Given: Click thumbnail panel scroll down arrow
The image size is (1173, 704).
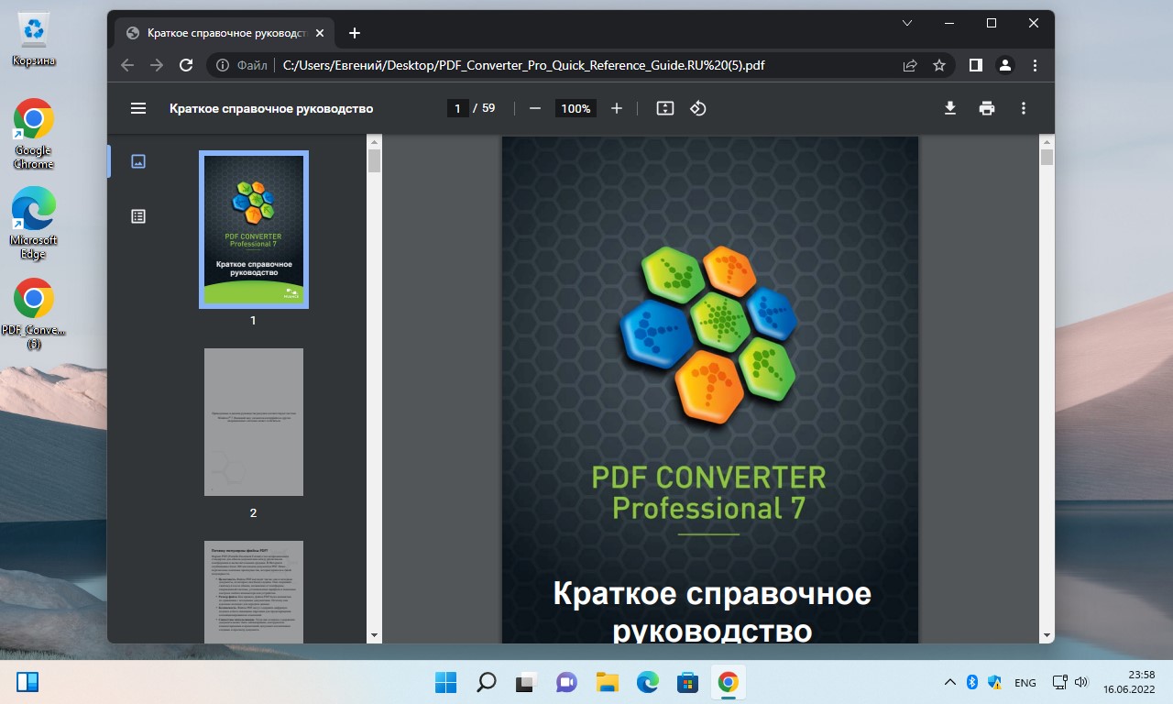Looking at the screenshot, I should 374,635.
